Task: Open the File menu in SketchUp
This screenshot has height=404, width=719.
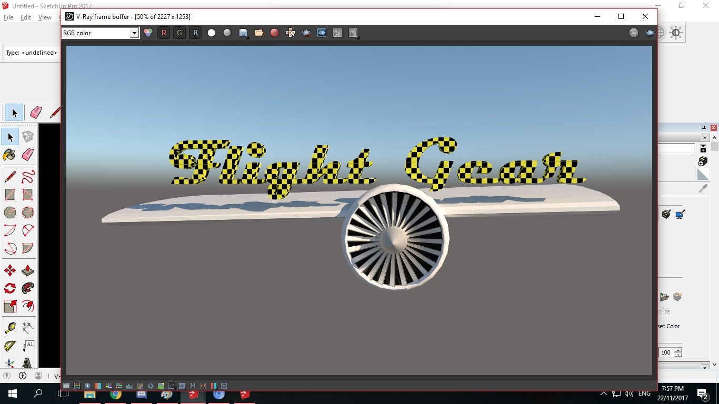Action: tap(8, 17)
